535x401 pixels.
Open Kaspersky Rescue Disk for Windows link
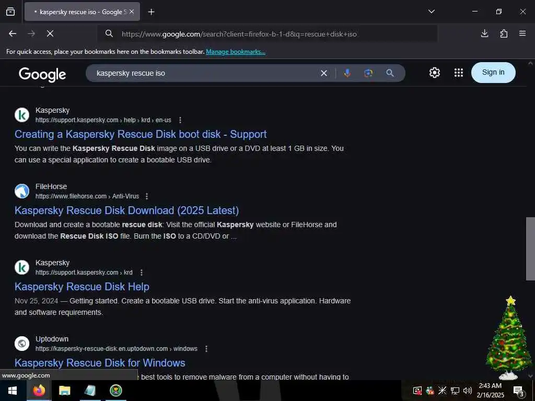pyautogui.click(x=100, y=363)
